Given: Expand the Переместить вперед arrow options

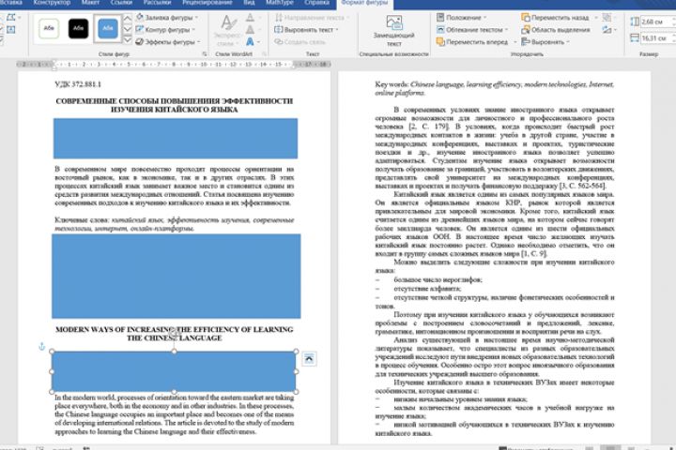Looking at the screenshot, I should pyautogui.click(x=515, y=42).
